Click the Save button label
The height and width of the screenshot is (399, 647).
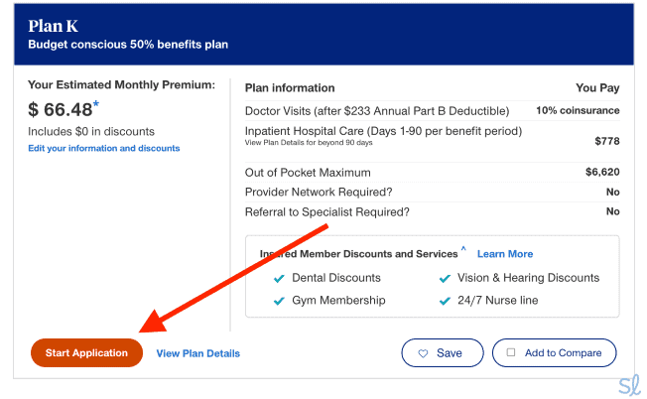[450, 353]
